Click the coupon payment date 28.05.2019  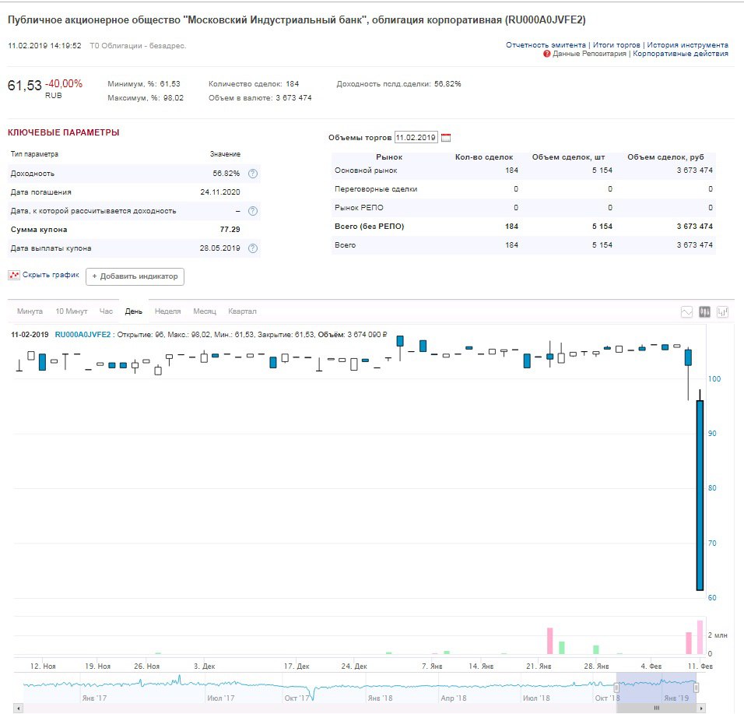pyautogui.click(x=220, y=248)
